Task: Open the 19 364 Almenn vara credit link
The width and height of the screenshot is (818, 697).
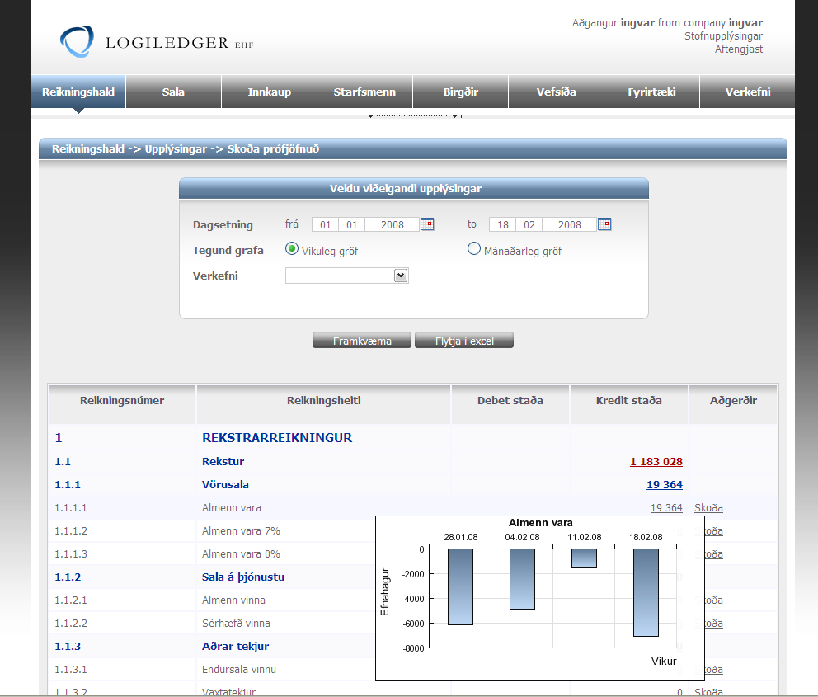Action: (666, 507)
